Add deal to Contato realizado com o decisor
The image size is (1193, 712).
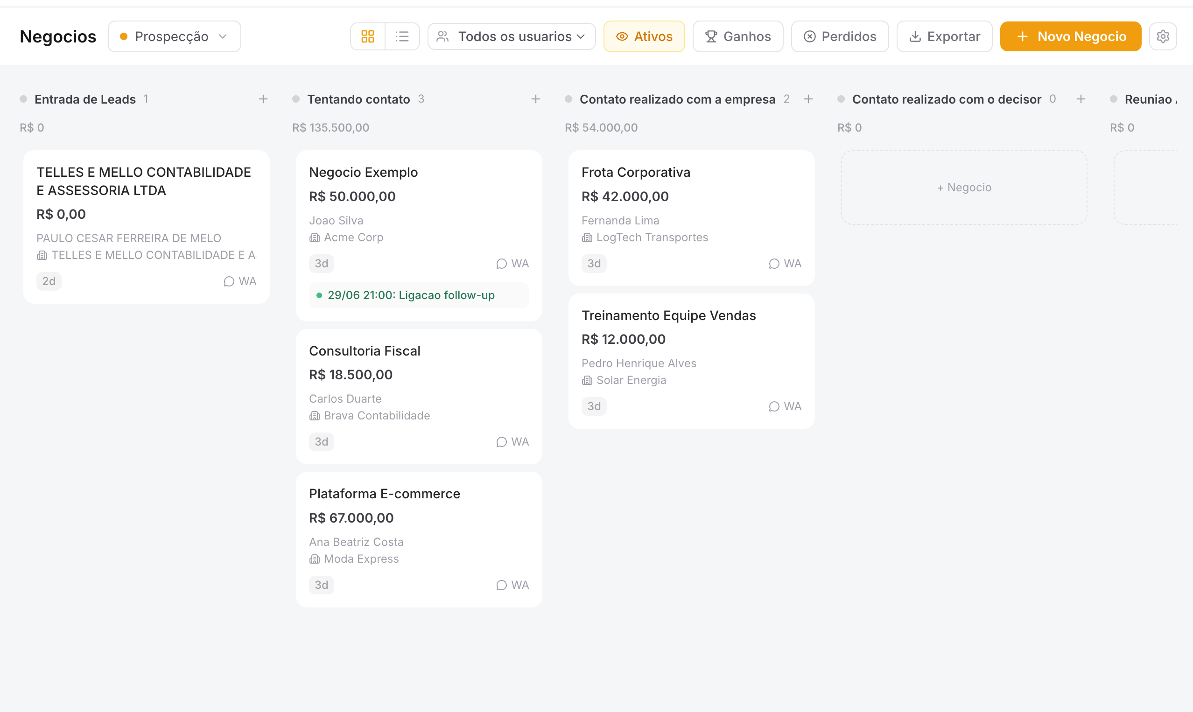pyautogui.click(x=1081, y=99)
